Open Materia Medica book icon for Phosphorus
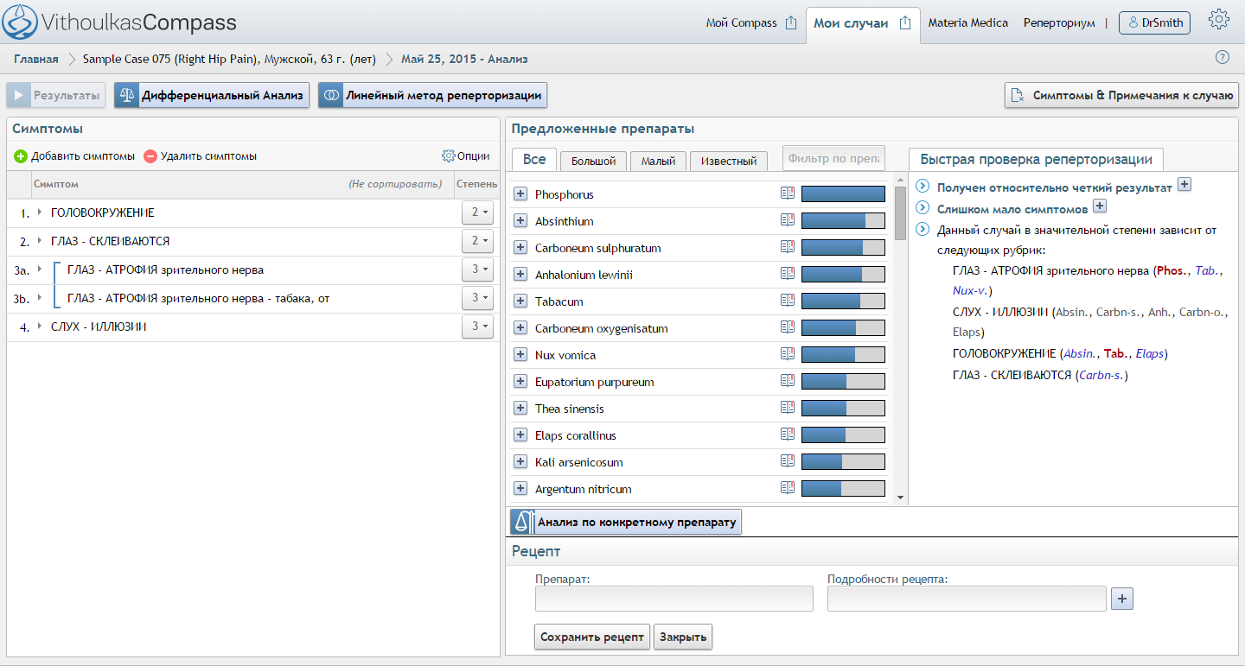The image size is (1245, 666). (x=787, y=193)
